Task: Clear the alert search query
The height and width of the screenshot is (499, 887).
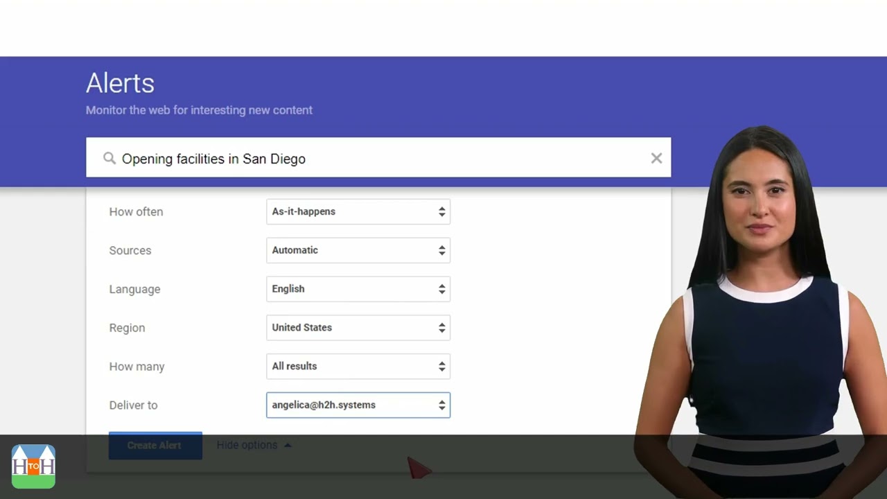Action: [x=656, y=158]
